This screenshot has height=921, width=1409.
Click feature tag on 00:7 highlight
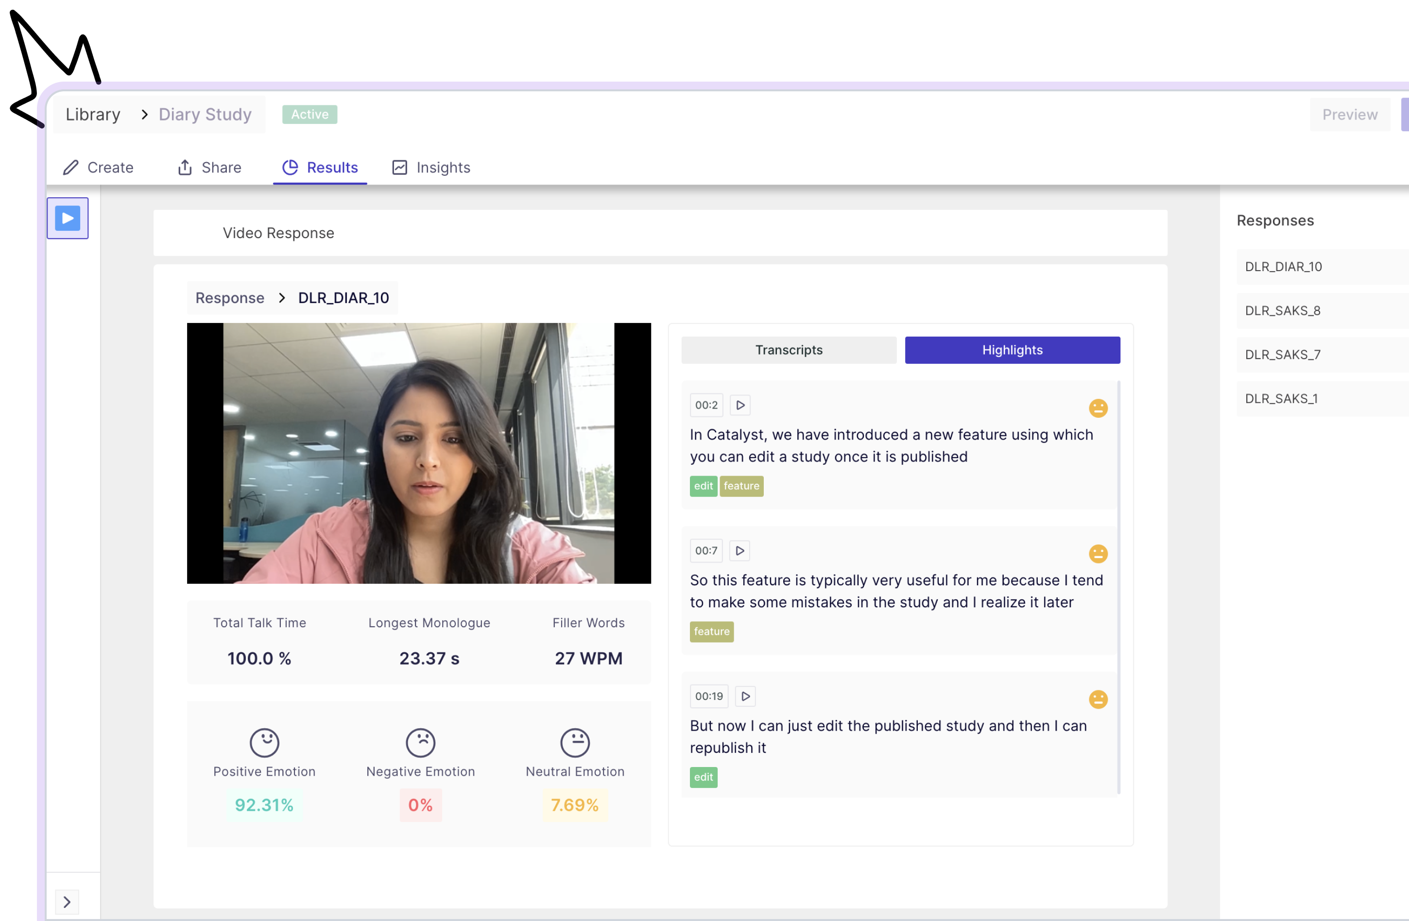pos(712,631)
